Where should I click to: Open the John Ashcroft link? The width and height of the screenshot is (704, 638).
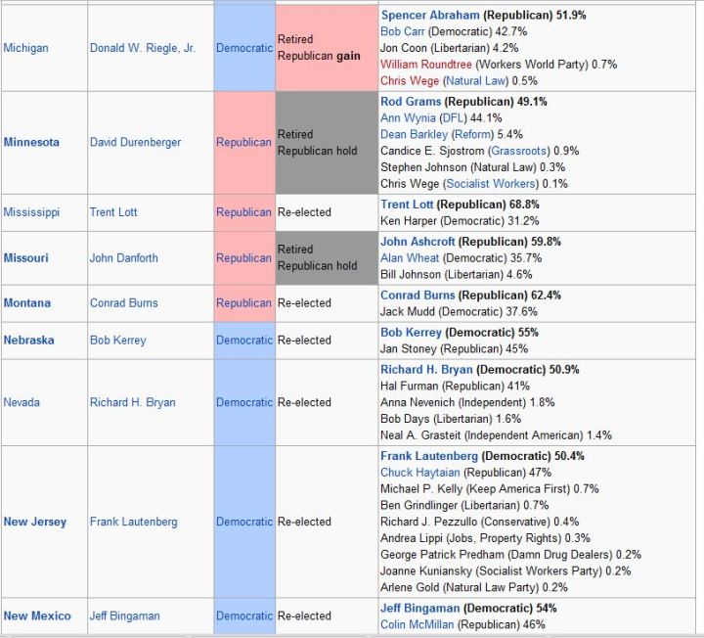pos(418,242)
